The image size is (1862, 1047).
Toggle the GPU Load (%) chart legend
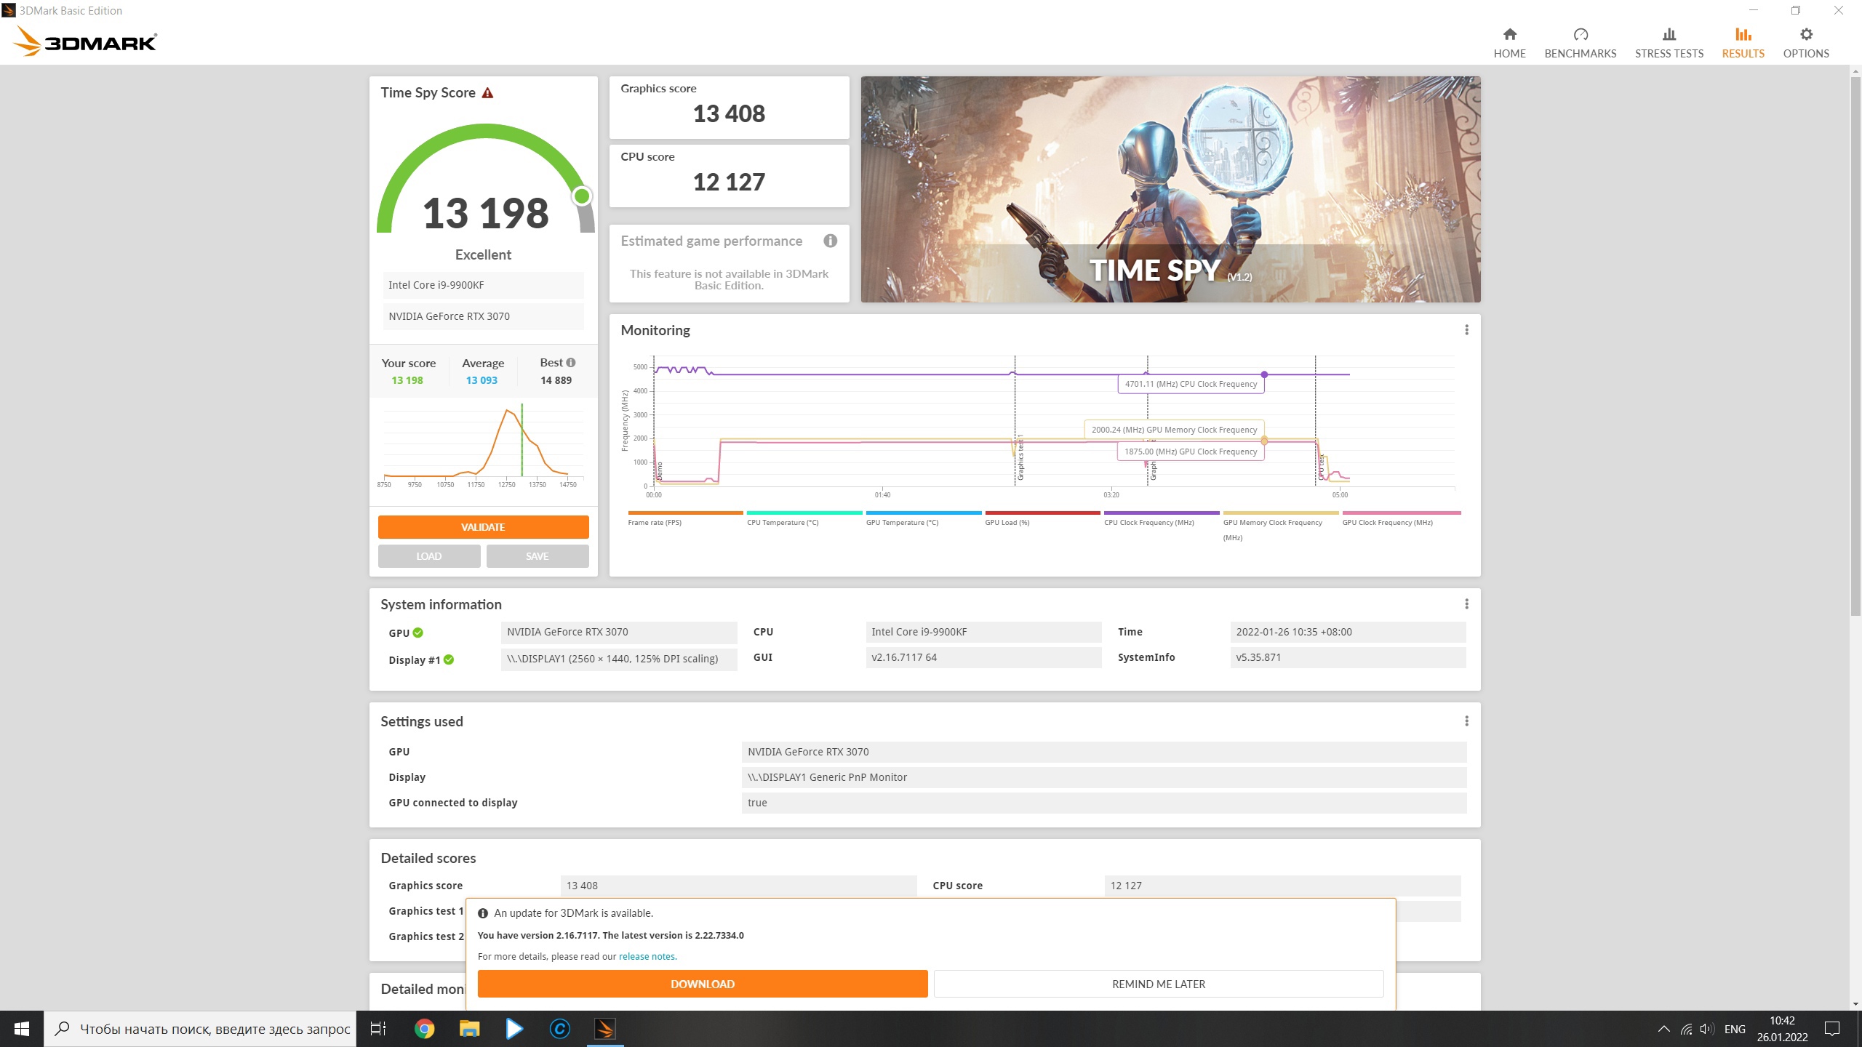coord(1007,522)
